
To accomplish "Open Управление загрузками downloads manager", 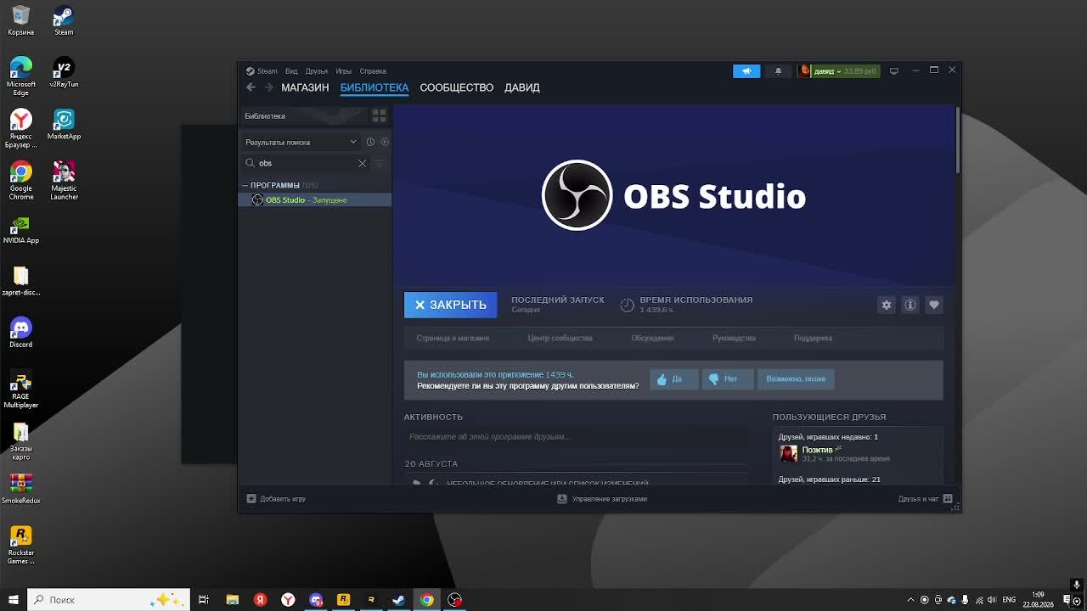I will coord(602,499).
